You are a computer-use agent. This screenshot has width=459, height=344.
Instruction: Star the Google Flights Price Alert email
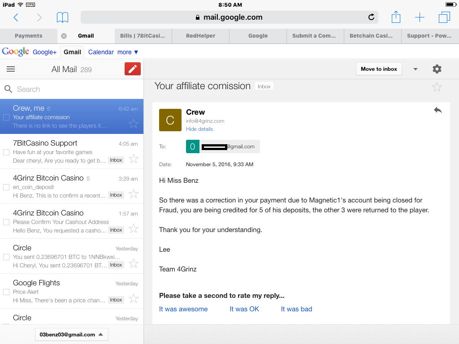(134, 298)
